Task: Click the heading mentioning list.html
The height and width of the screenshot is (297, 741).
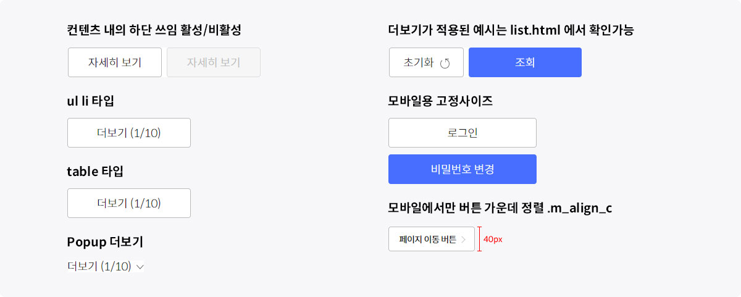Action: point(511,30)
